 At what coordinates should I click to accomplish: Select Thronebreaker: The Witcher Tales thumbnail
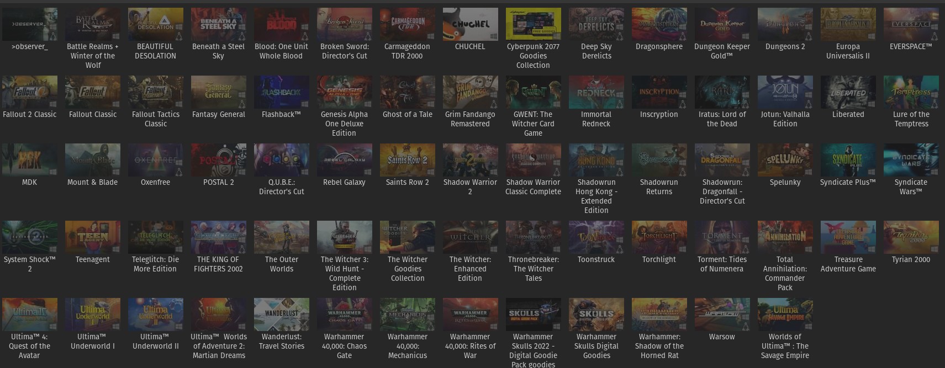pyautogui.click(x=534, y=237)
